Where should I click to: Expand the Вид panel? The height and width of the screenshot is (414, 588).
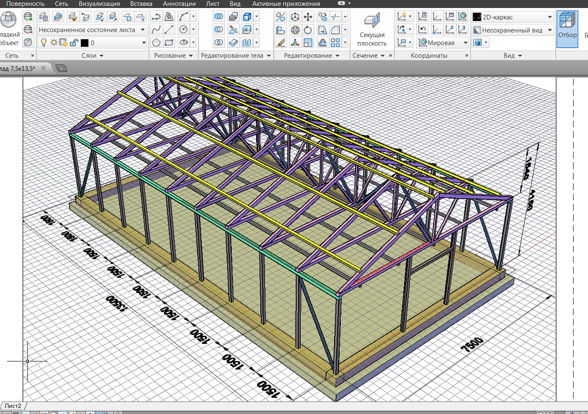point(513,55)
